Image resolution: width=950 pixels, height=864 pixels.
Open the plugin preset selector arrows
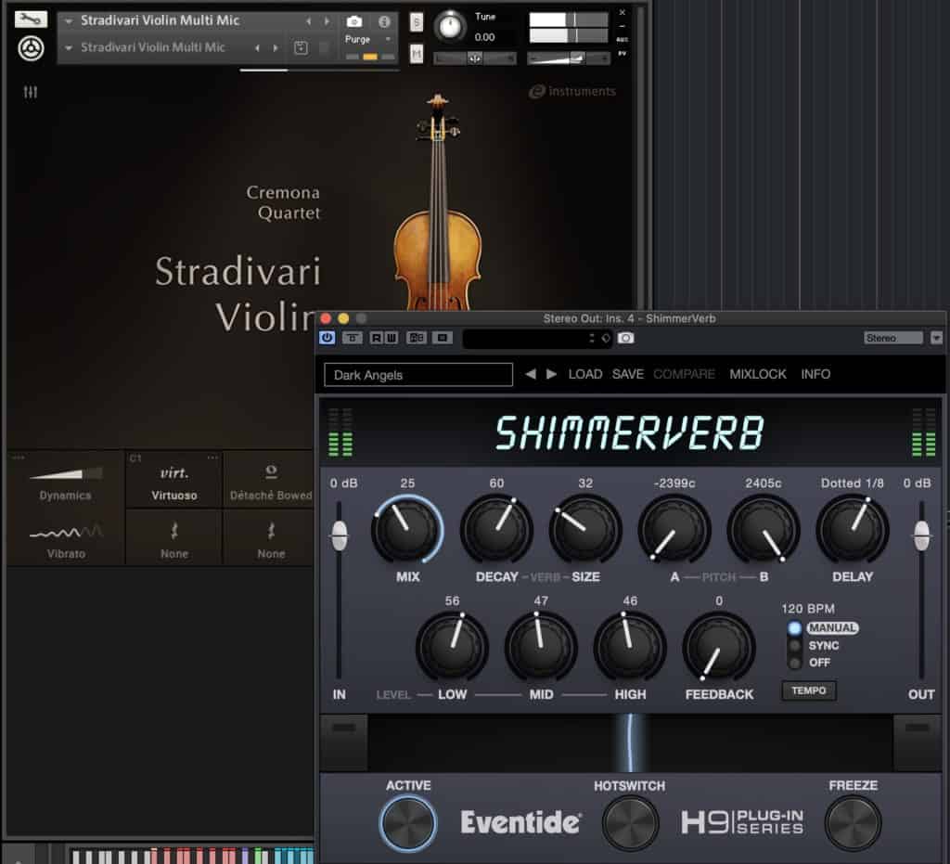[x=591, y=338]
